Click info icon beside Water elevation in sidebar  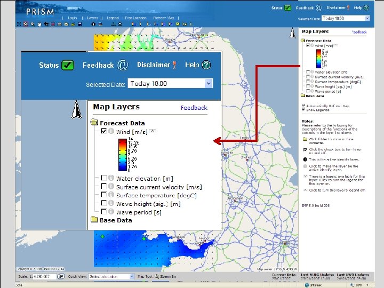312,72
